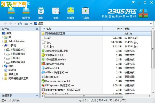Image resolution: width=155 pixels, height=103 pixels.
Task: Open the 工具箱 (Toolbox) icon
Action: click(86, 11)
